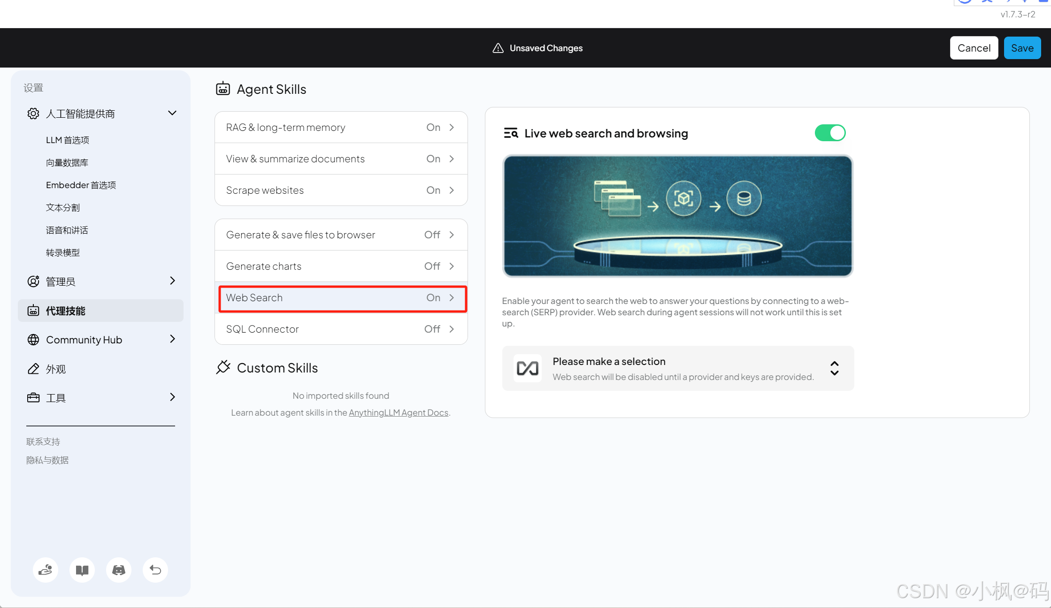This screenshot has width=1051, height=608.
Task: Select Generate charts skill row
Action: 341,266
